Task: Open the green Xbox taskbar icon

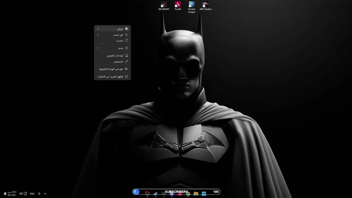Action: 164,194
